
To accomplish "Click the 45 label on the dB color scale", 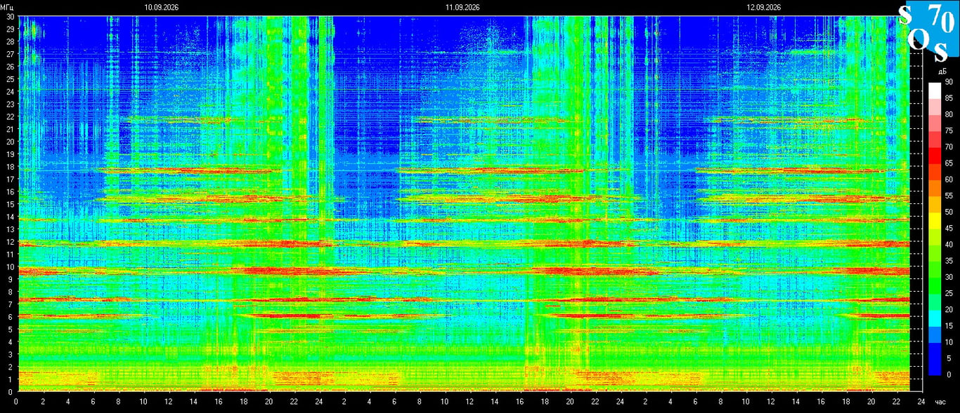I will (949, 229).
